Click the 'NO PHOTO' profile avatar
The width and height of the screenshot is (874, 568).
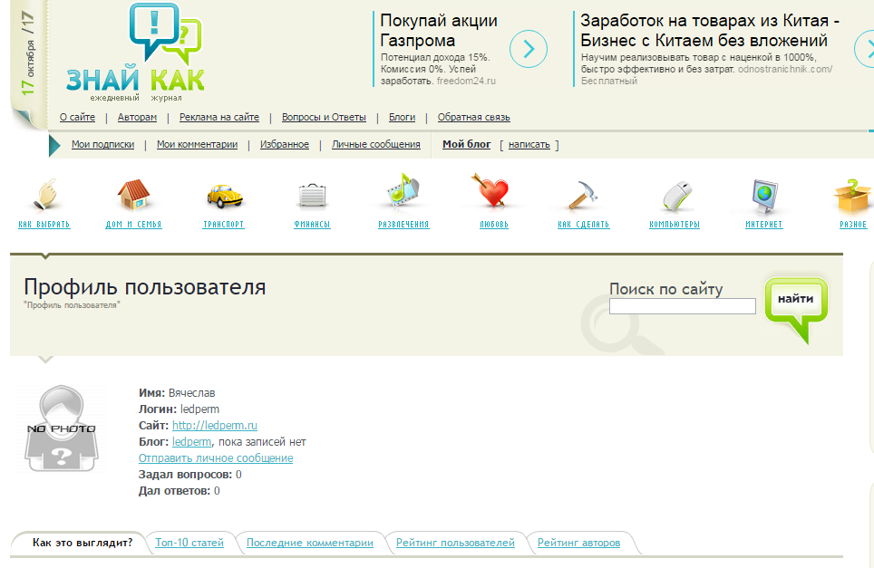[60, 428]
